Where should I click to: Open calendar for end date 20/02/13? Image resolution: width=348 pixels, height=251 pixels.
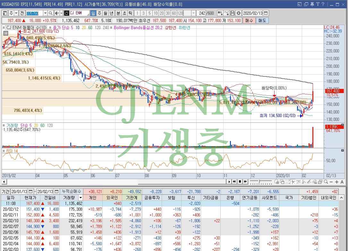point(56,192)
